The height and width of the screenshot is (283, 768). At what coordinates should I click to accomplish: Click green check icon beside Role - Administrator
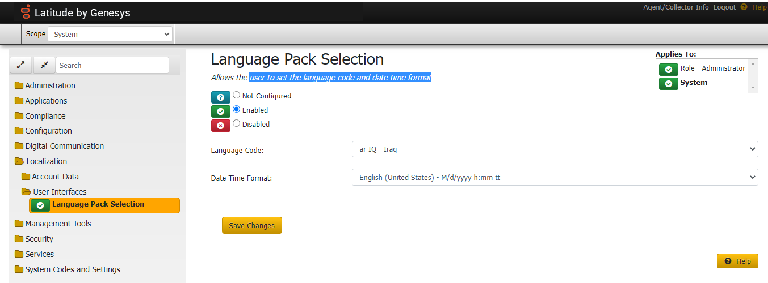[x=668, y=69]
